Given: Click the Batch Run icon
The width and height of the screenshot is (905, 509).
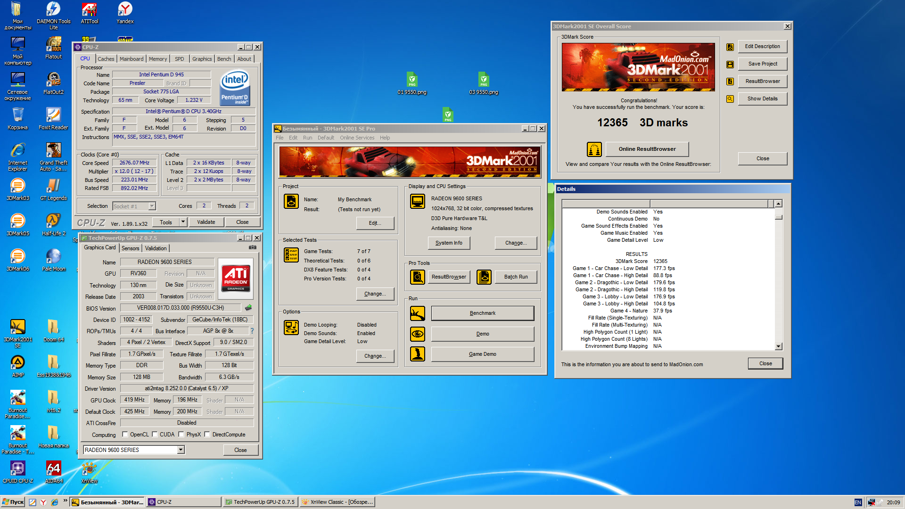Looking at the screenshot, I should (484, 277).
